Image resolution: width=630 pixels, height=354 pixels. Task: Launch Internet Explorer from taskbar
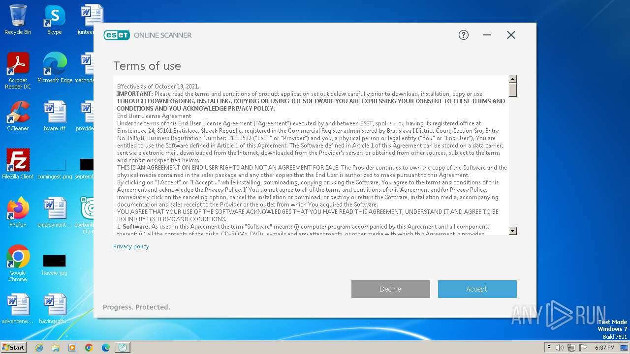[x=39, y=348]
